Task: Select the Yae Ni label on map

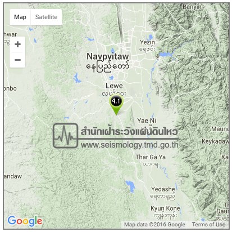Action: coord(147,121)
